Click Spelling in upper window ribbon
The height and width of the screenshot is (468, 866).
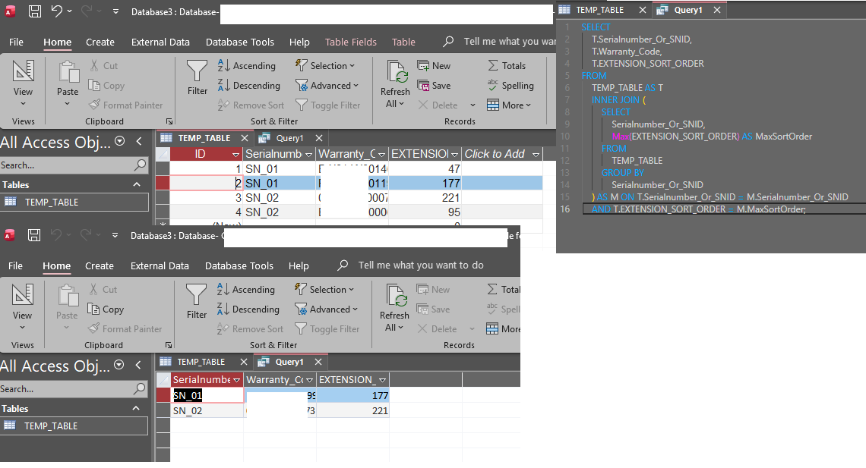(510, 86)
